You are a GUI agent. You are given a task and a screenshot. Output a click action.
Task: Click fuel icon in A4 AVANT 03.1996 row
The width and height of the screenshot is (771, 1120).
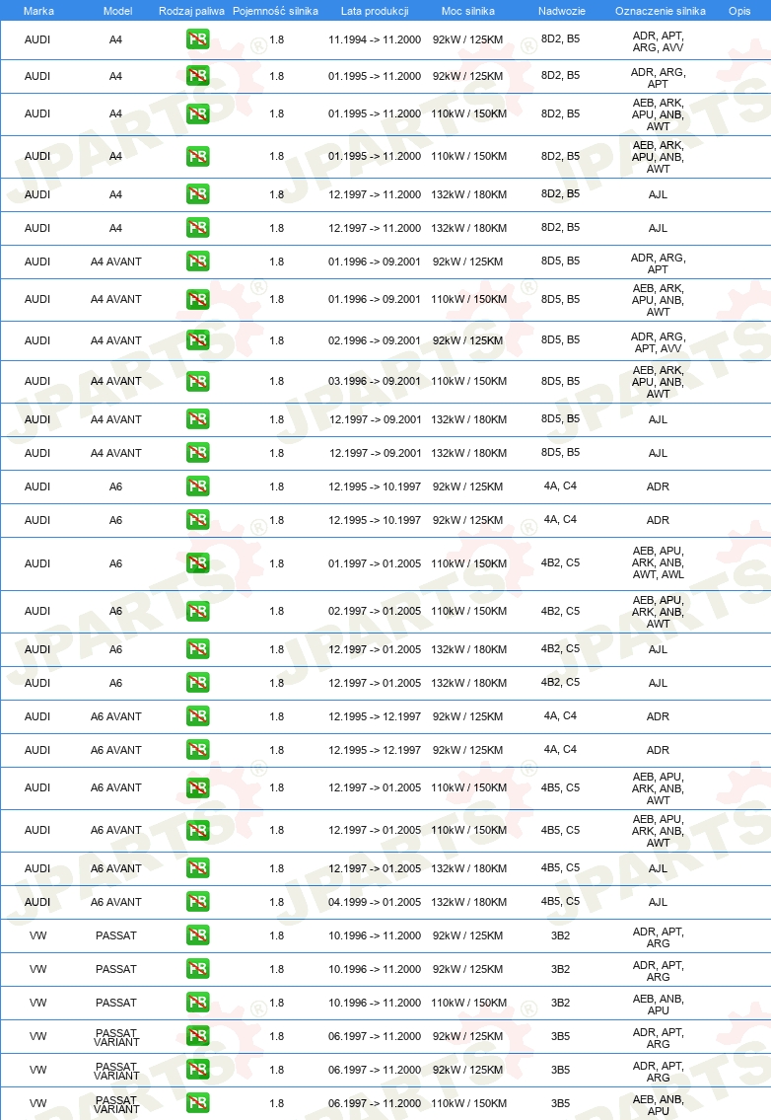point(198,382)
